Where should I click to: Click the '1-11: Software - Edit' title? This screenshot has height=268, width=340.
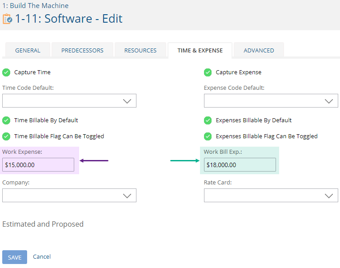pyautogui.click(x=69, y=19)
